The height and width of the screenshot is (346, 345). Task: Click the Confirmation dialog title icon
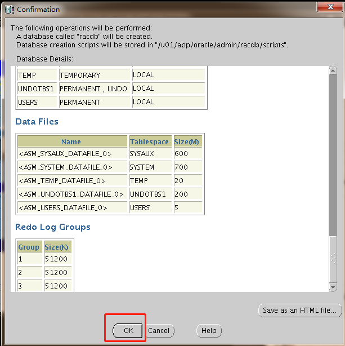coord(10,10)
